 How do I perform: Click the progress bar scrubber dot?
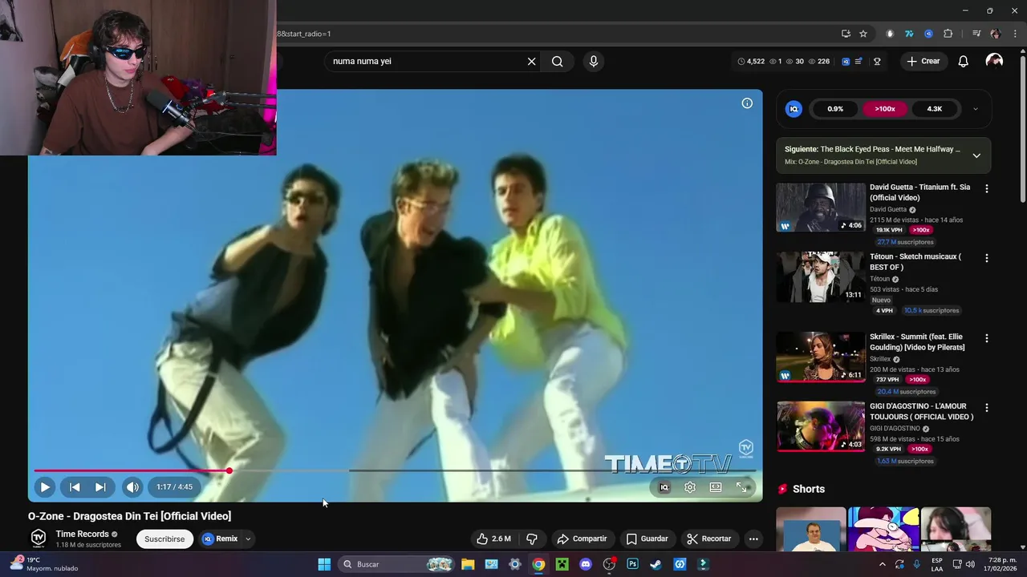coord(229,471)
